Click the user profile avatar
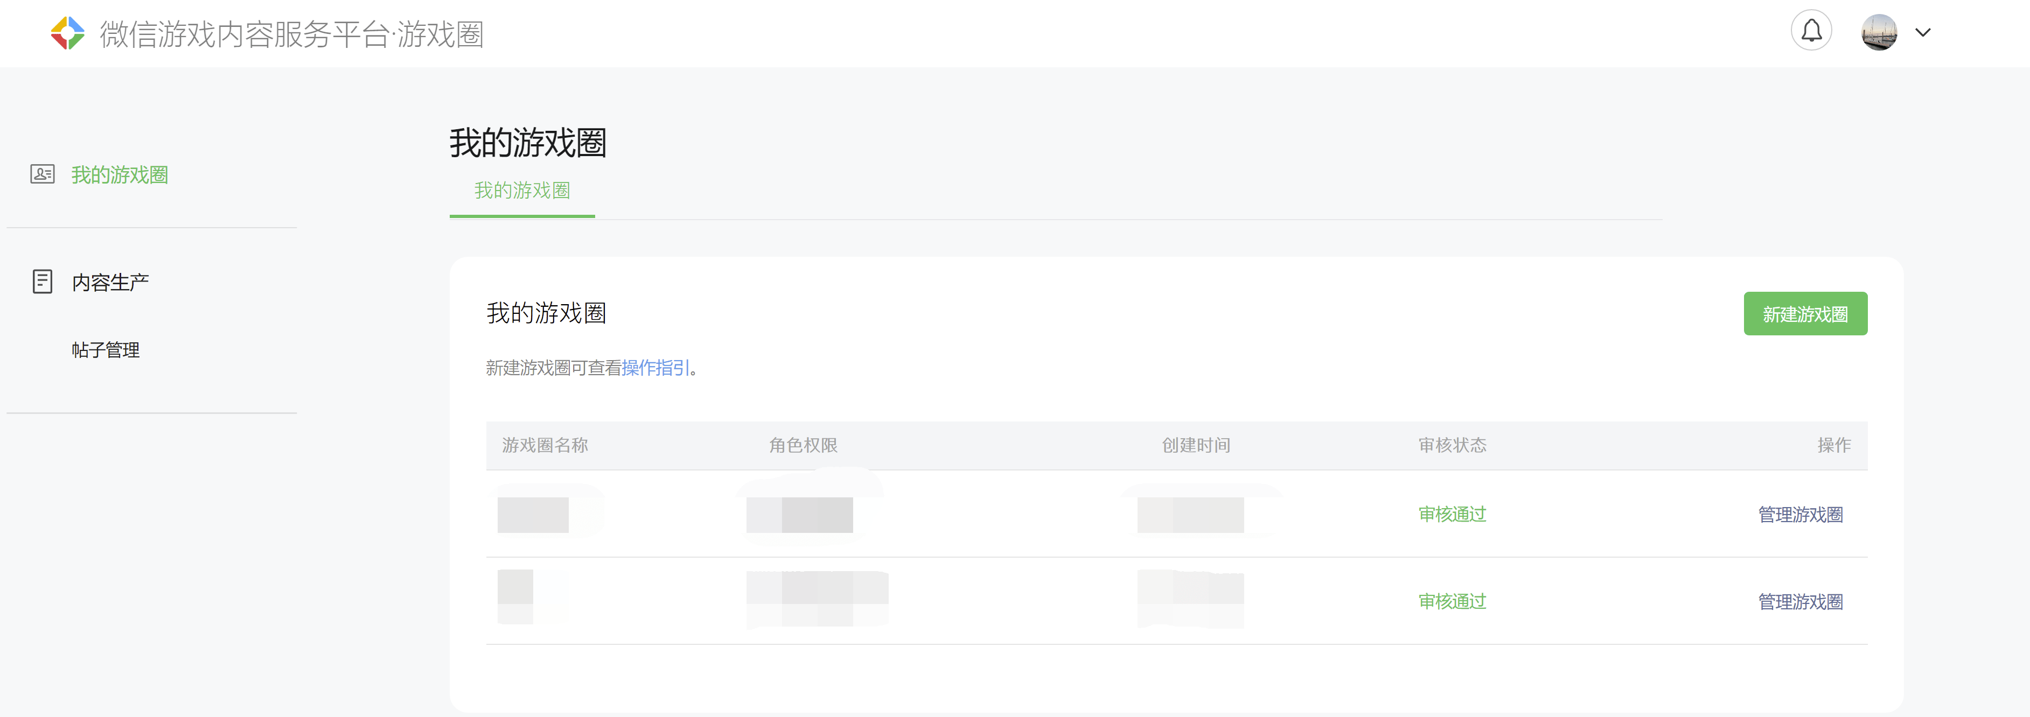Image resolution: width=2030 pixels, height=717 pixels. coord(1879,32)
